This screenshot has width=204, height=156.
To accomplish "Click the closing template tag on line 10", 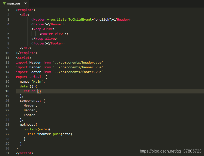I will coord(27,53).
